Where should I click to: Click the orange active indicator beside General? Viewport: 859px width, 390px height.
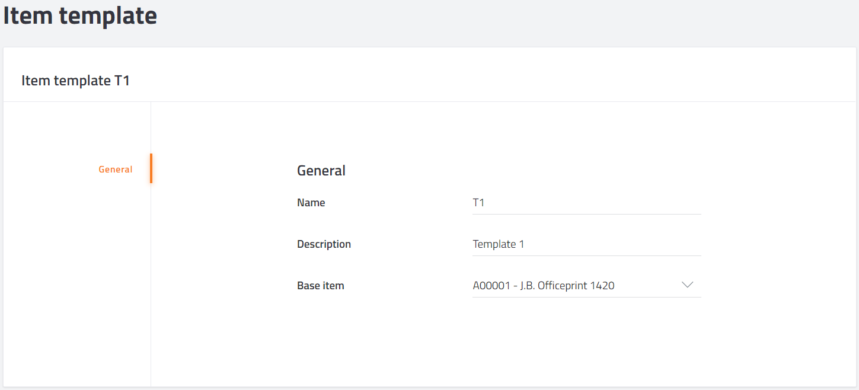click(x=151, y=168)
